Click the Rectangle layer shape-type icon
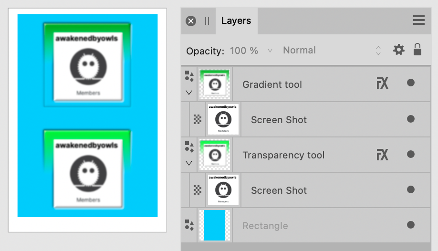This screenshot has height=251, width=438. point(189,225)
